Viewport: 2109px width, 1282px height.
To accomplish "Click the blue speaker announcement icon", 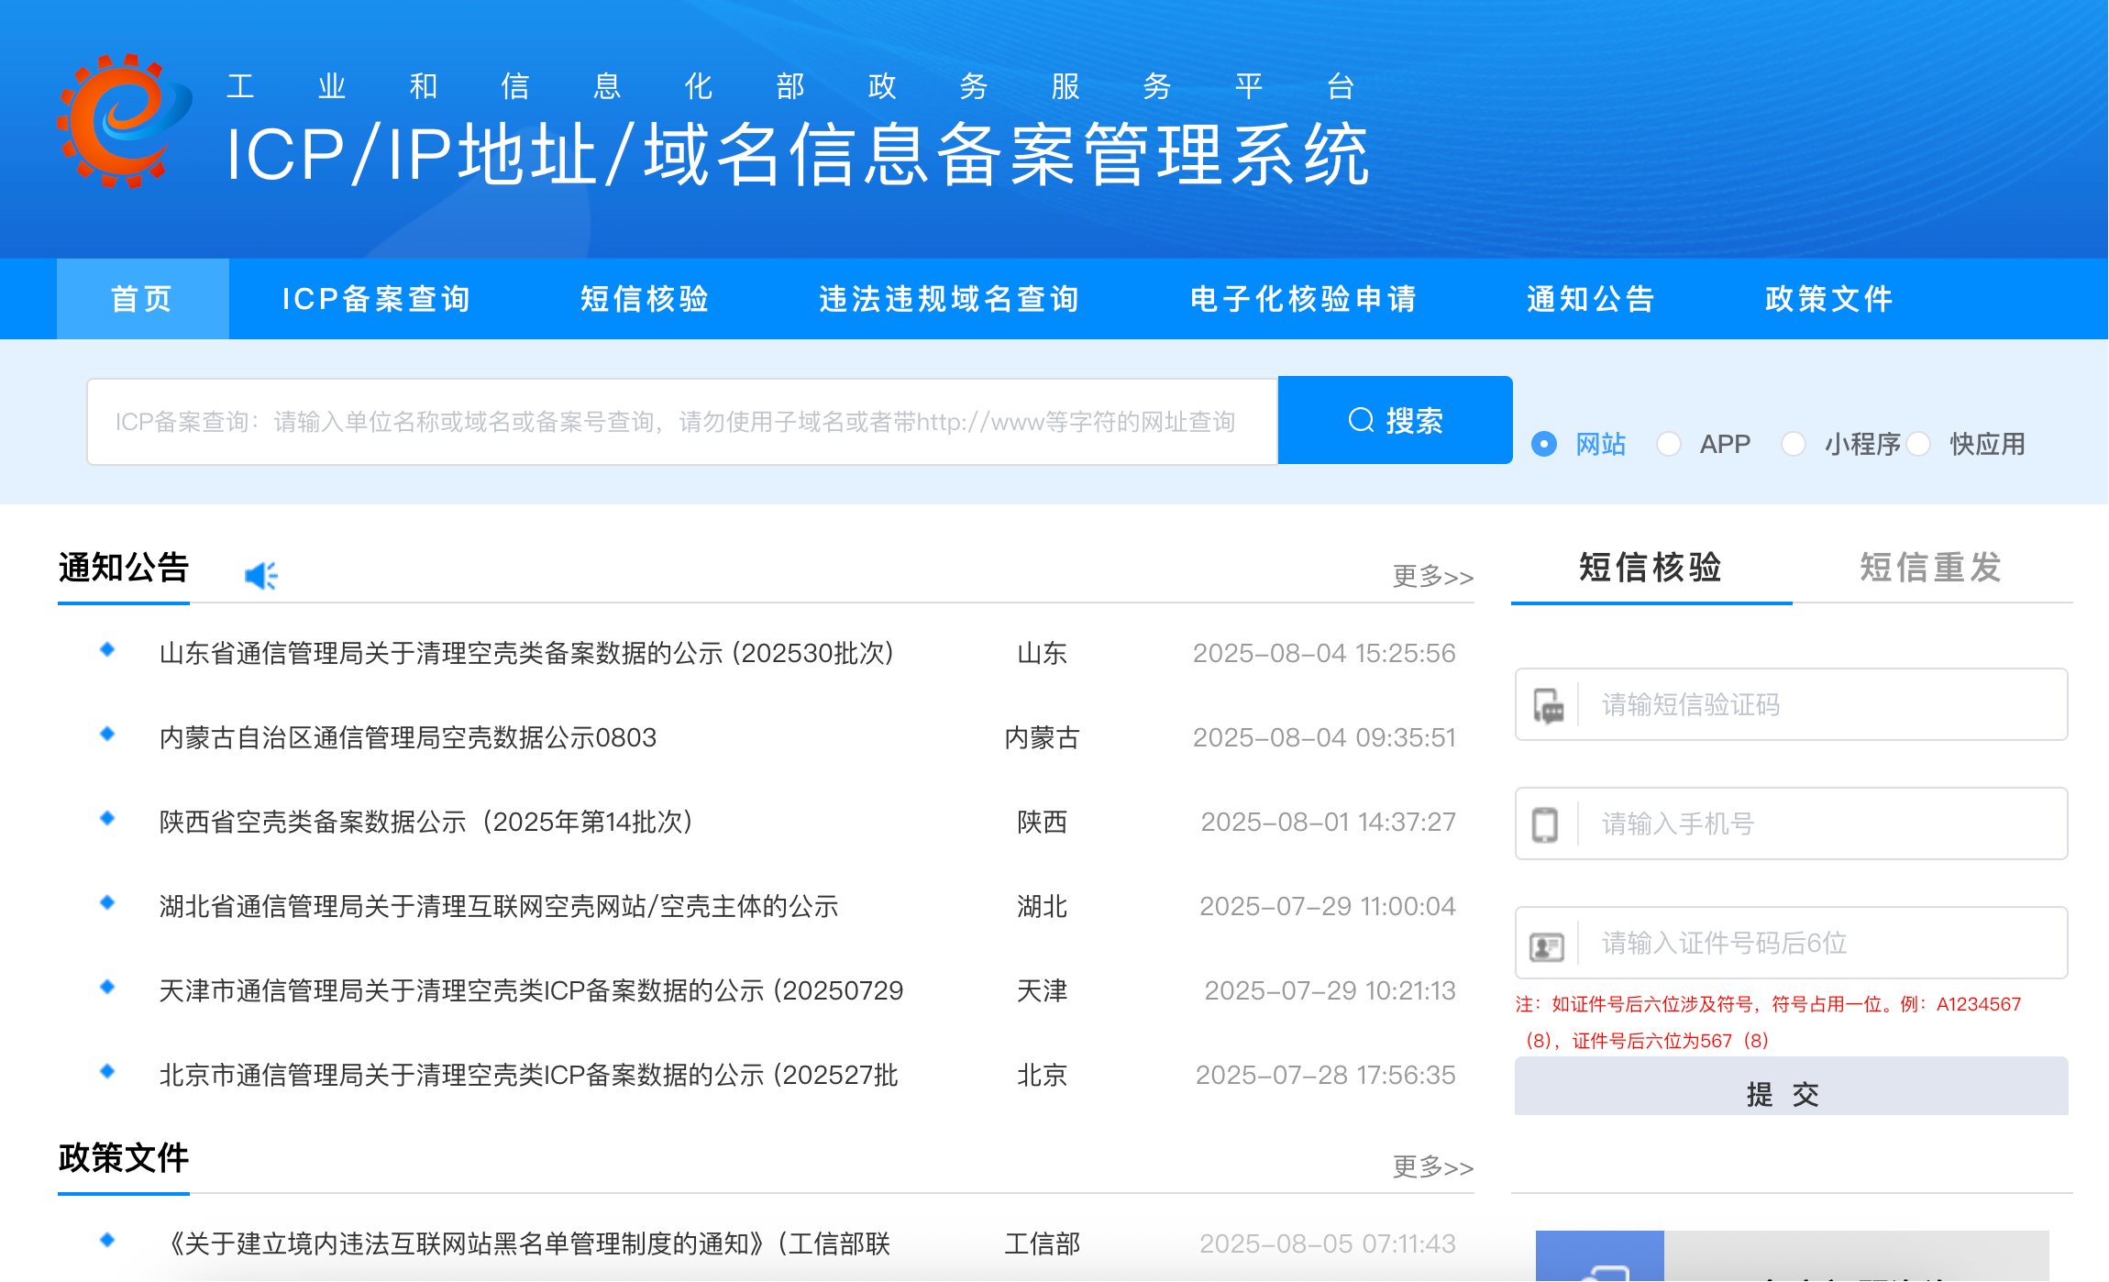I will 260,575.
